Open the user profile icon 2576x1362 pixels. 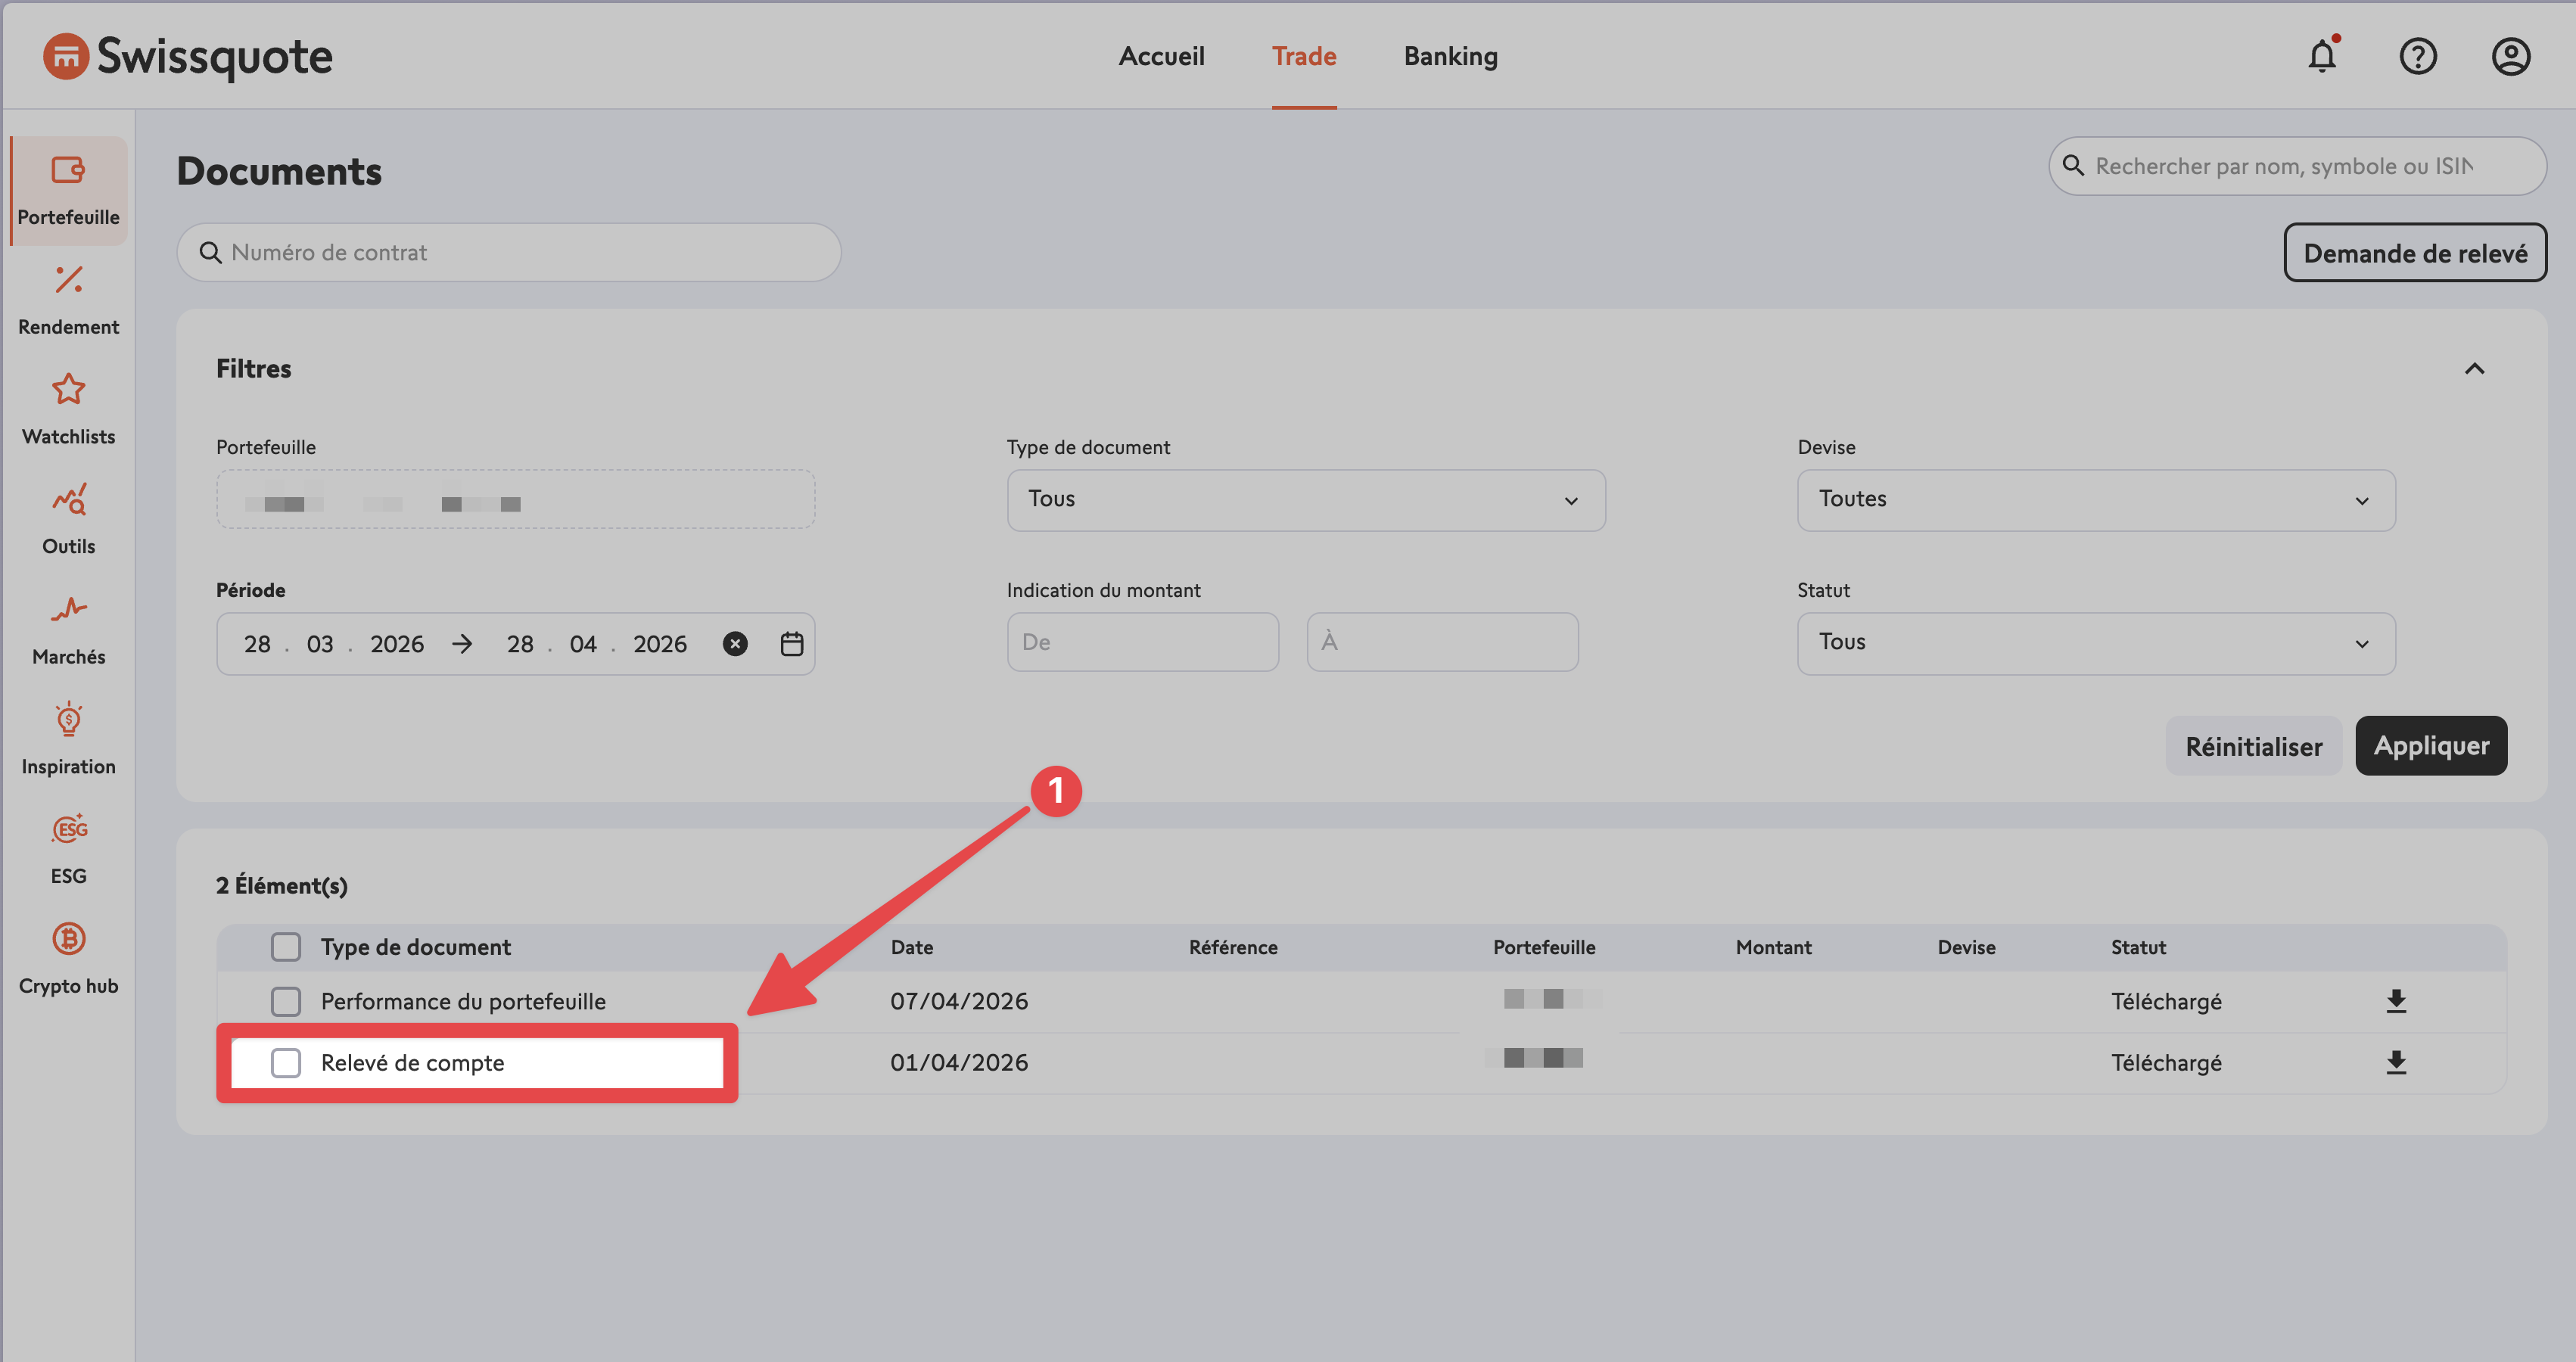point(2510,56)
